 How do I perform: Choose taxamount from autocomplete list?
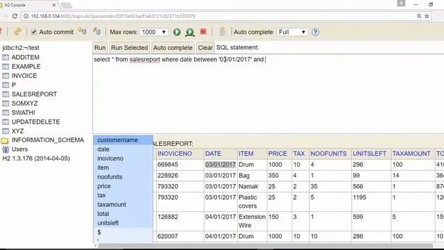click(x=123, y=204)
